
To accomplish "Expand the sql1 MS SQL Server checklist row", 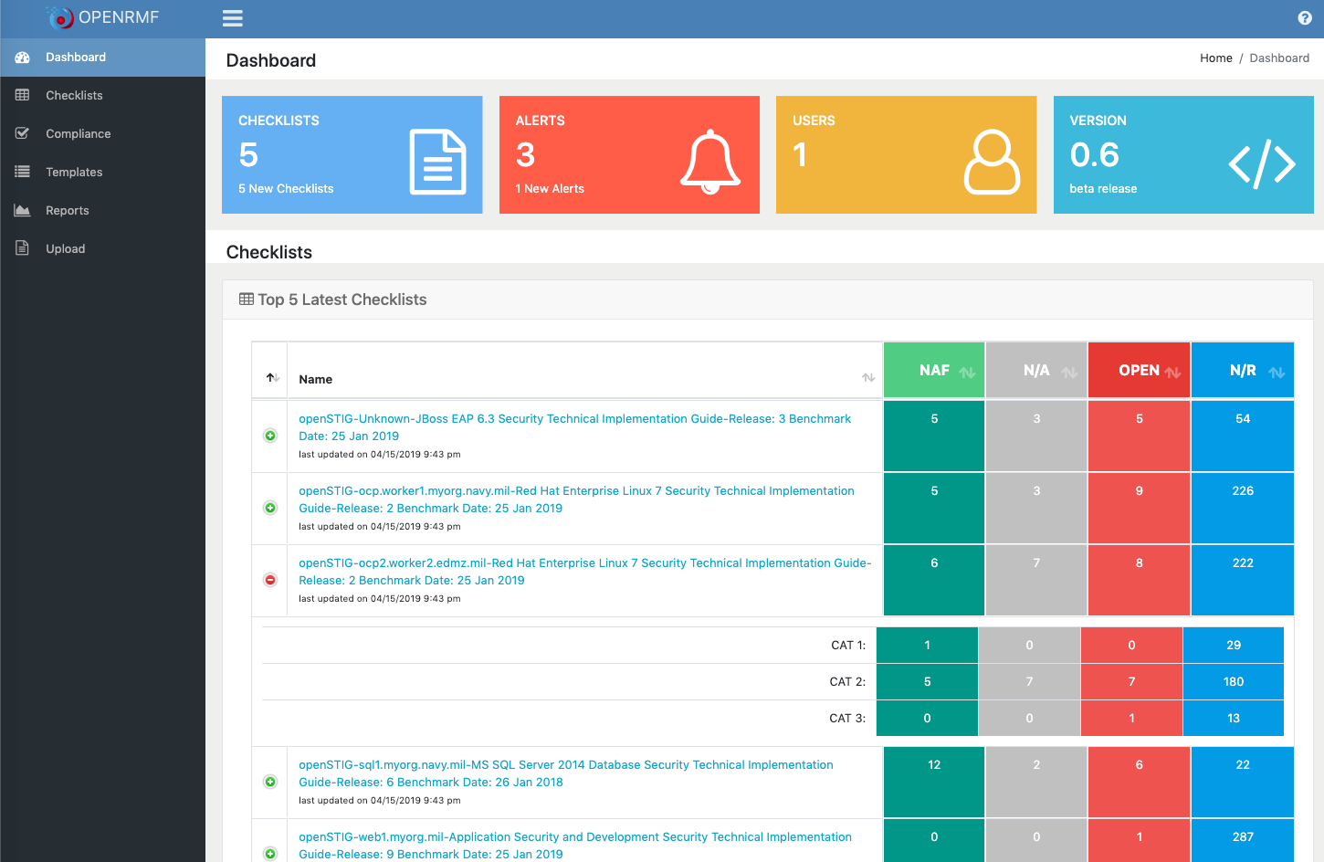I will point(270,782).
